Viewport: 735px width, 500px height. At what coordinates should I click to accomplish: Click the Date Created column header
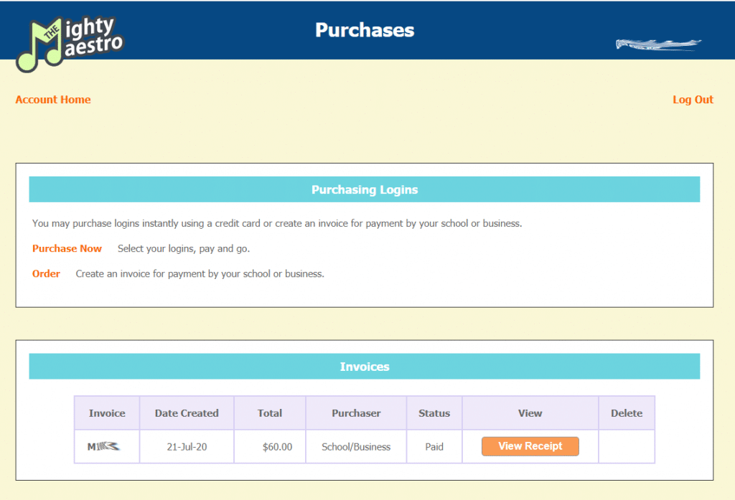coord(187,413)
